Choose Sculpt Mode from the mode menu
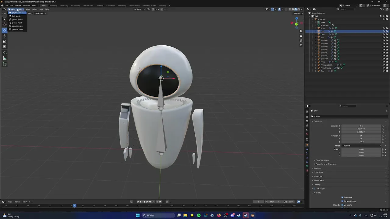Screen dimensions: 390x219 [x=17, y=19]
